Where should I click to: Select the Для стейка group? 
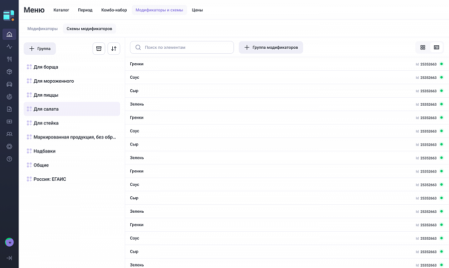click(72, 123)
